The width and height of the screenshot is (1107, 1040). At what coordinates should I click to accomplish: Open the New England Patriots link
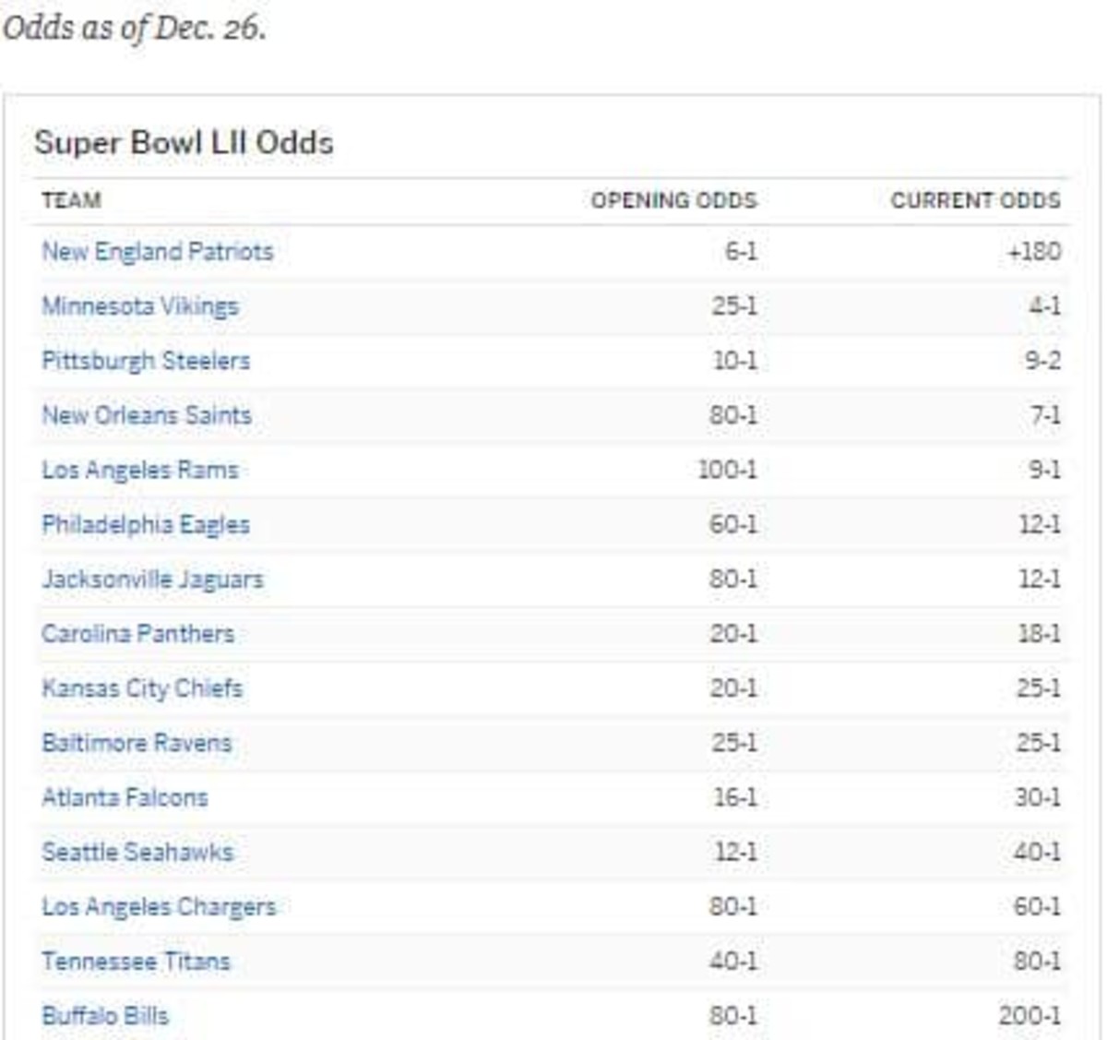pos(158,252)
